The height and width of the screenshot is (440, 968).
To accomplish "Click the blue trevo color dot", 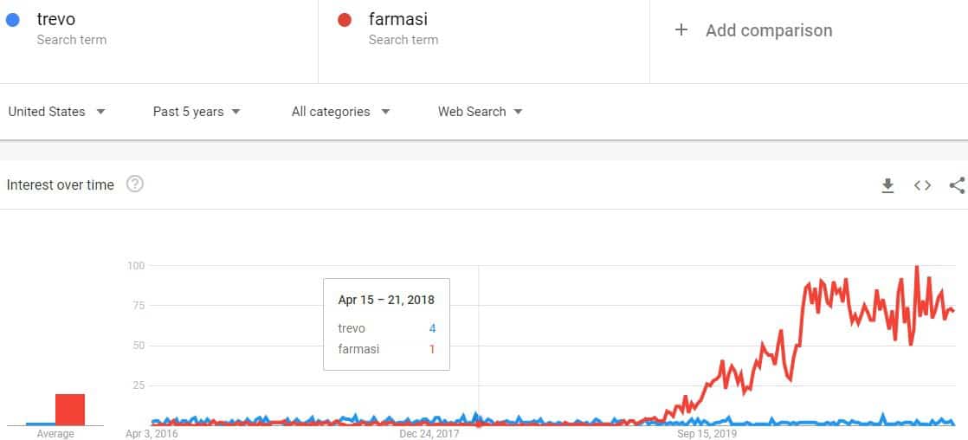I will tap(12, 20).
